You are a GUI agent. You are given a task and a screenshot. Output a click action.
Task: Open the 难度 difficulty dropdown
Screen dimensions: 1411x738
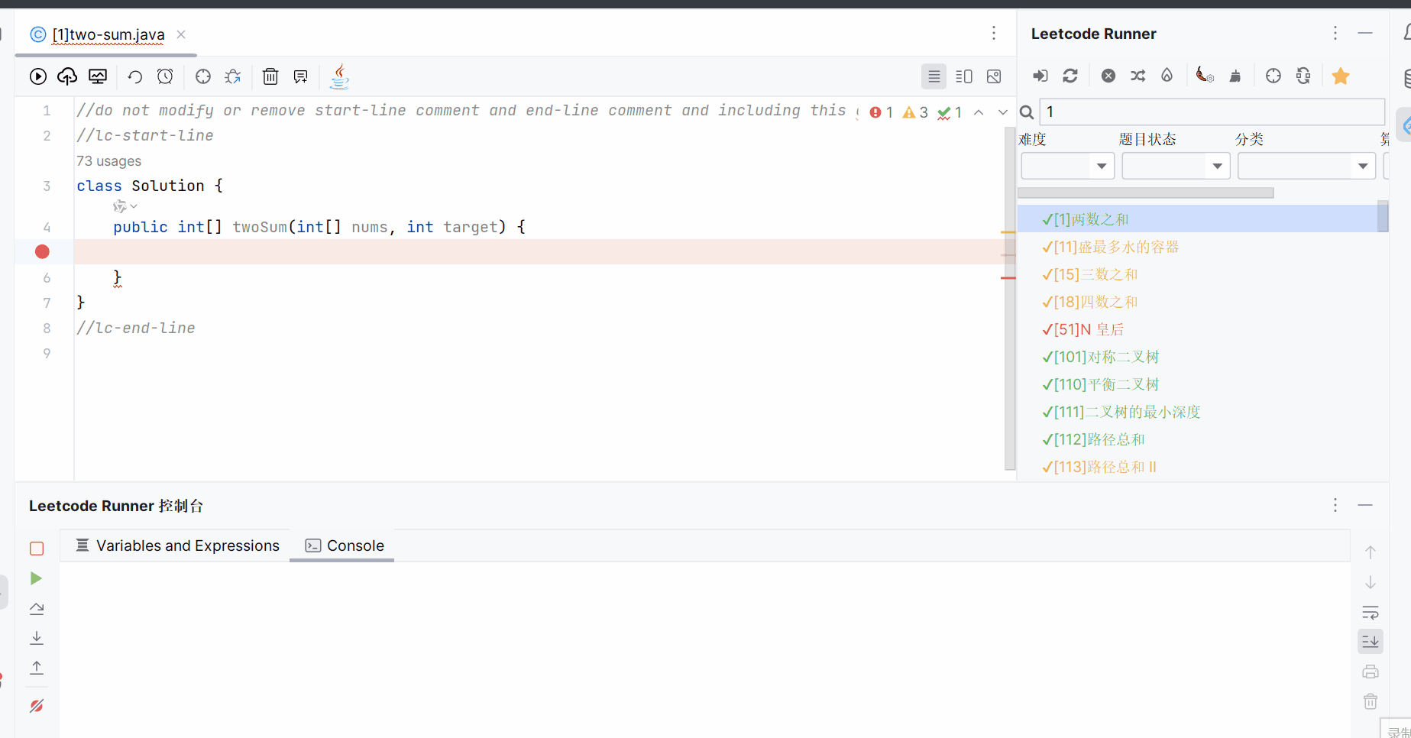coord(1068,166)
